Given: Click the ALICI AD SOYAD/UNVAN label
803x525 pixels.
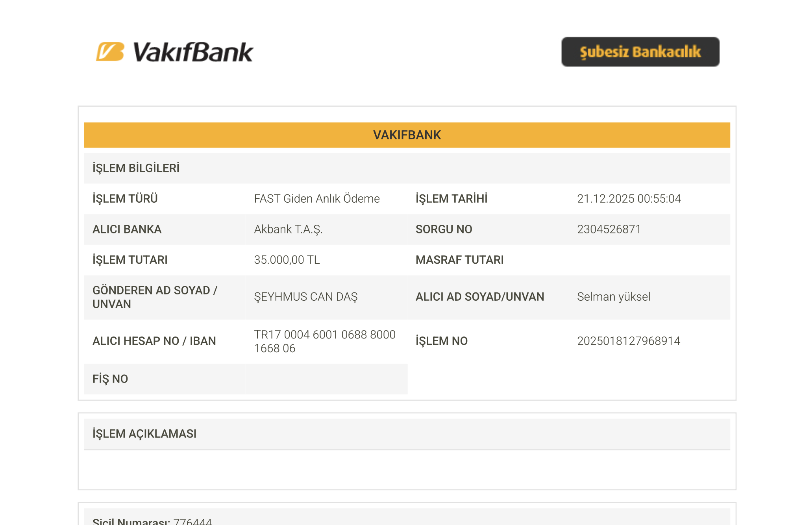Looking at the screenshot, I should (x=480, y=297).
